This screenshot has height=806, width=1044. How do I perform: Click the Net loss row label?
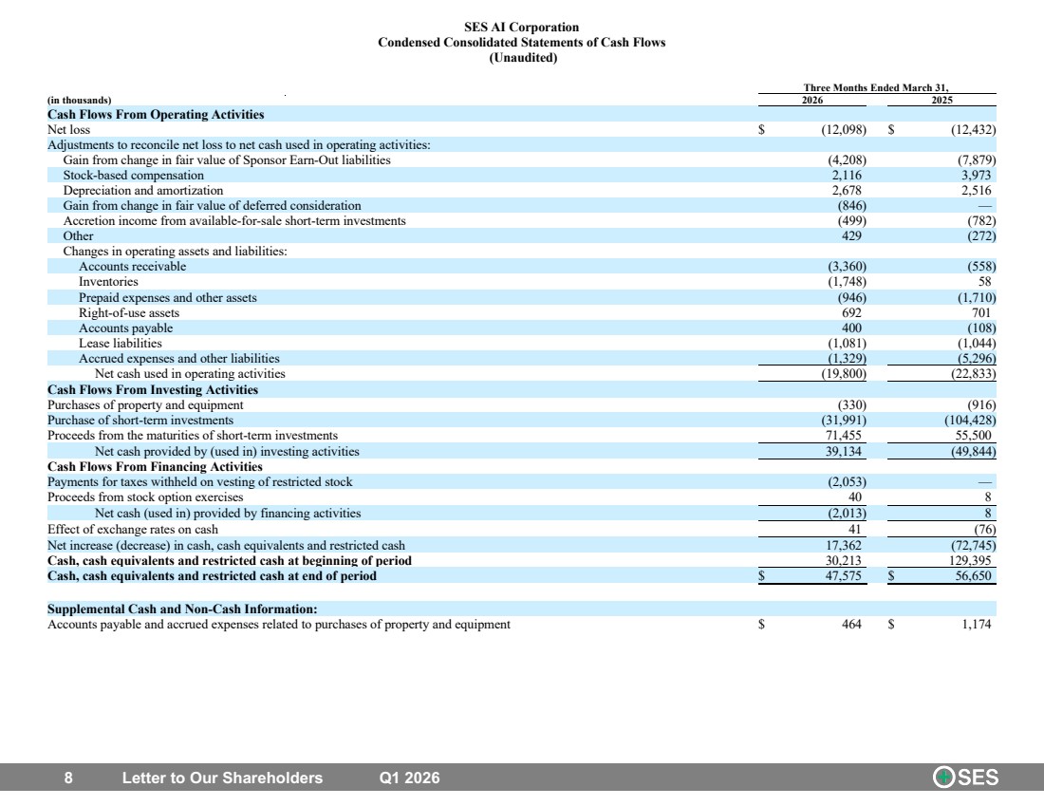click(x=68, y=130)
